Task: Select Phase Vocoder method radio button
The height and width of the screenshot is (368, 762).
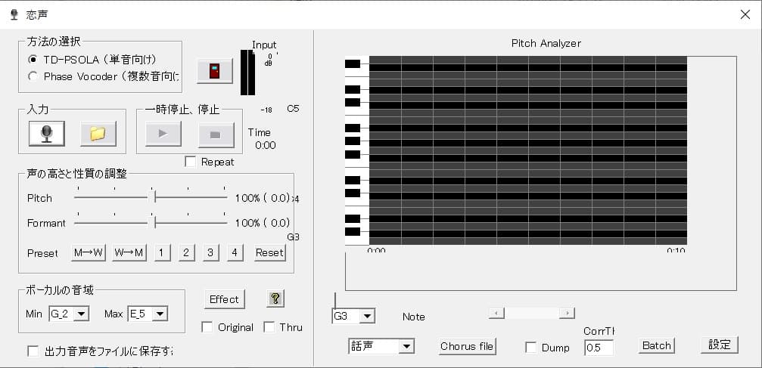Action: [x=33, y=76]
